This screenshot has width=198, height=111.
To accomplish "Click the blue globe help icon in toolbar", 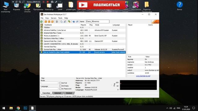I will click(x=74, y=22).
